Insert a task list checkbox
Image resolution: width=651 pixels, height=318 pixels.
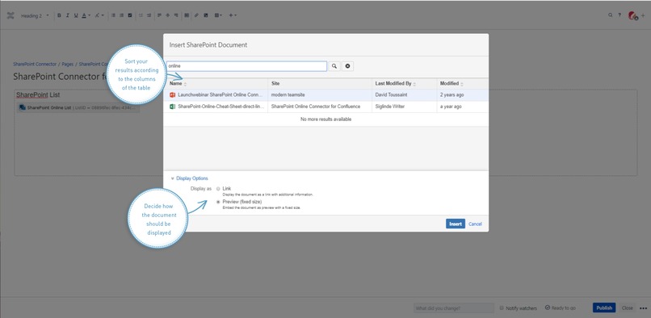130,15
